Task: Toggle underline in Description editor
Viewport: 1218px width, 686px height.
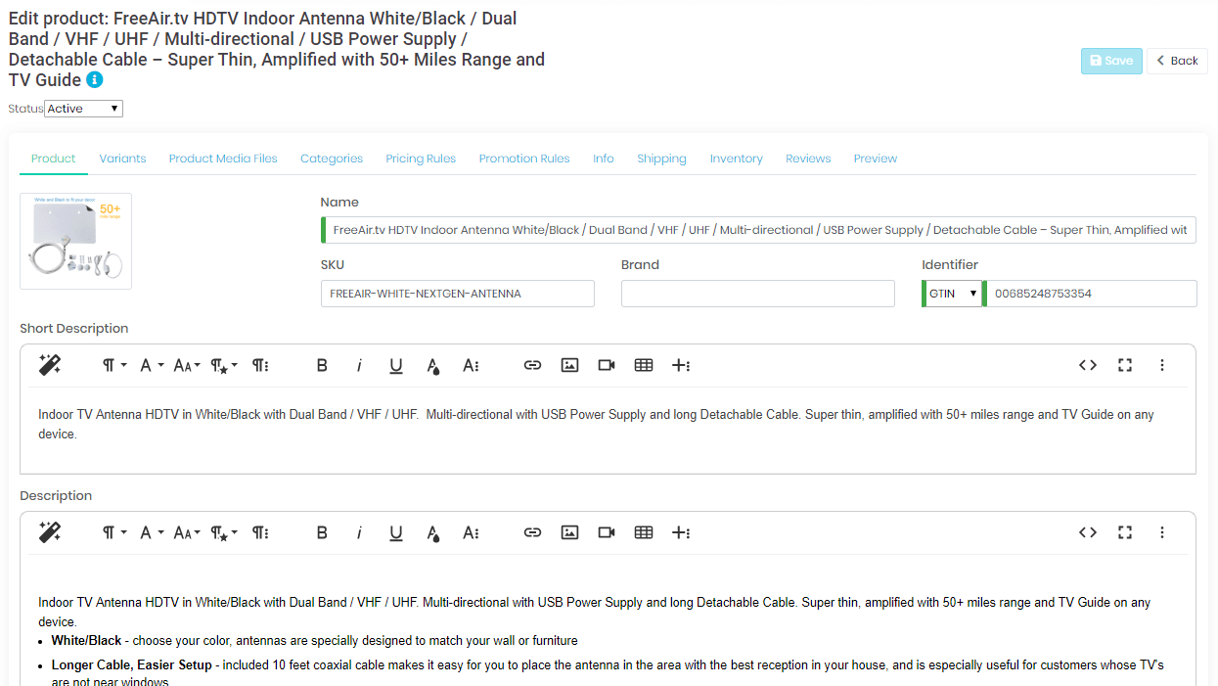Action: click(396, 532)
